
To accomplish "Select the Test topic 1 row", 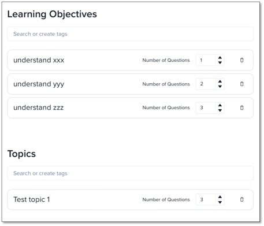I will tap(131, 199).
